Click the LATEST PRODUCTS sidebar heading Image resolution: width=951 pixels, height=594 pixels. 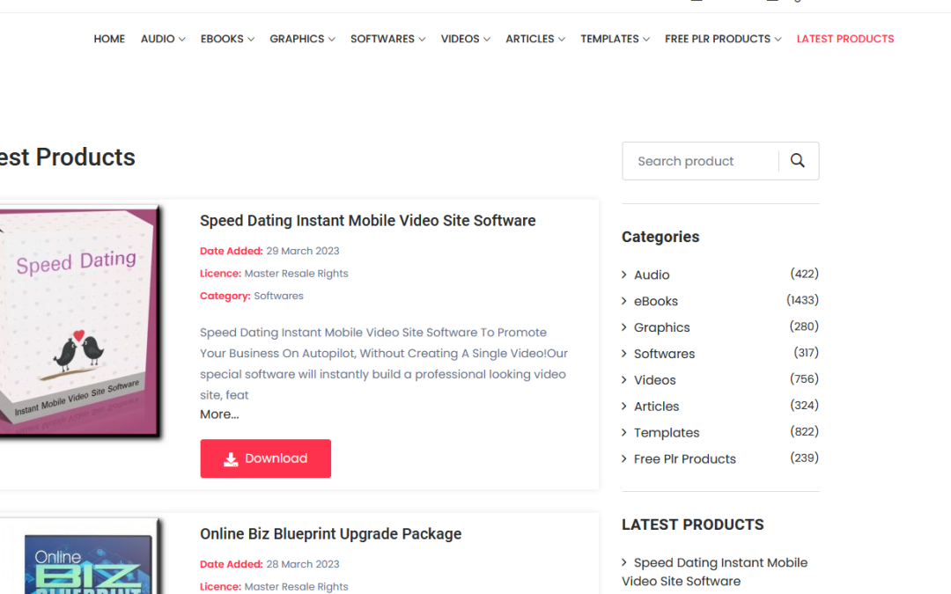(x=693, y=524)
